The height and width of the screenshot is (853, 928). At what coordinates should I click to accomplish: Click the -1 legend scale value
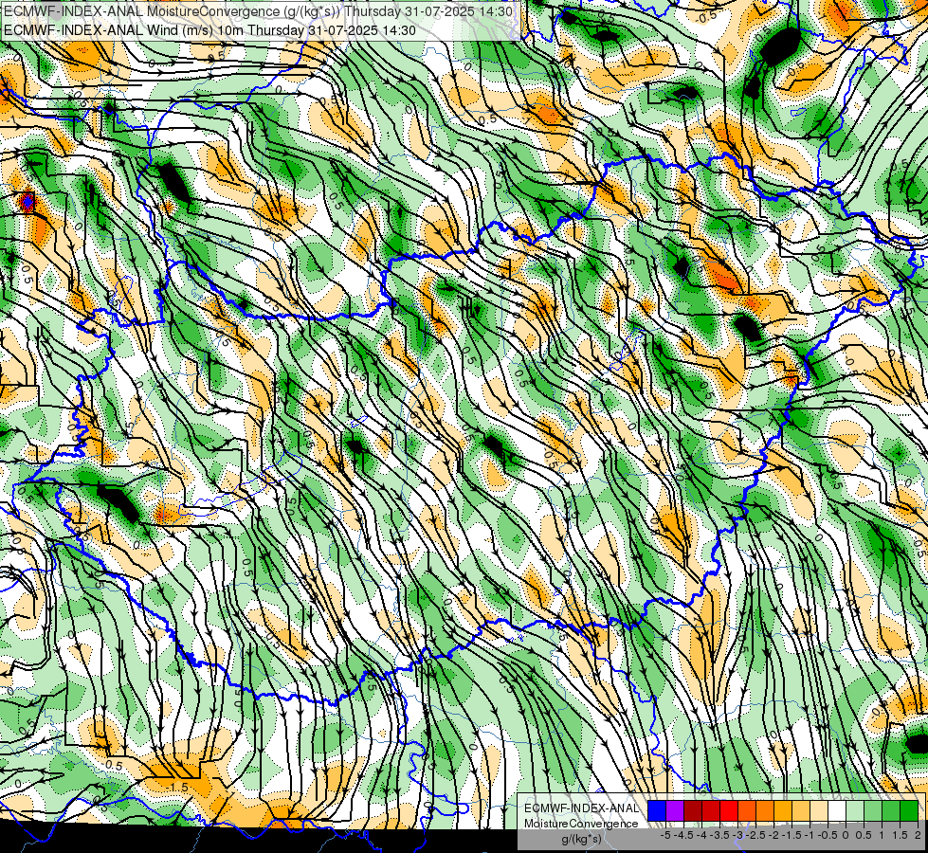pos(810,835)
